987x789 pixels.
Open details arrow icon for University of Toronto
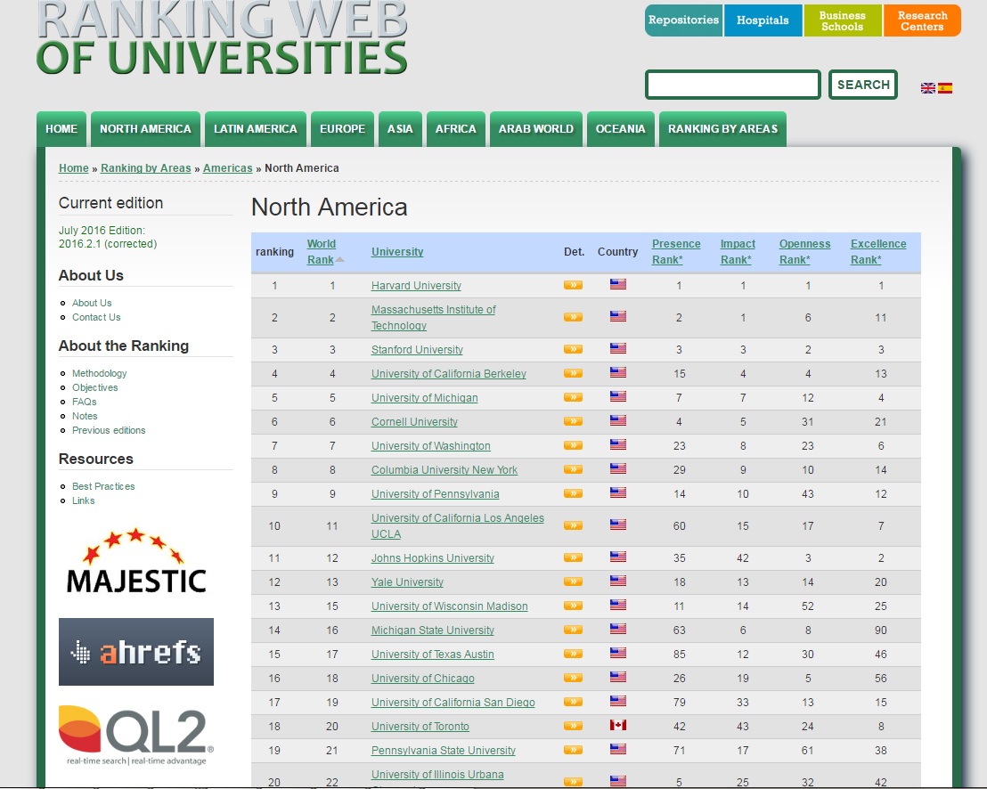point(573,726)
